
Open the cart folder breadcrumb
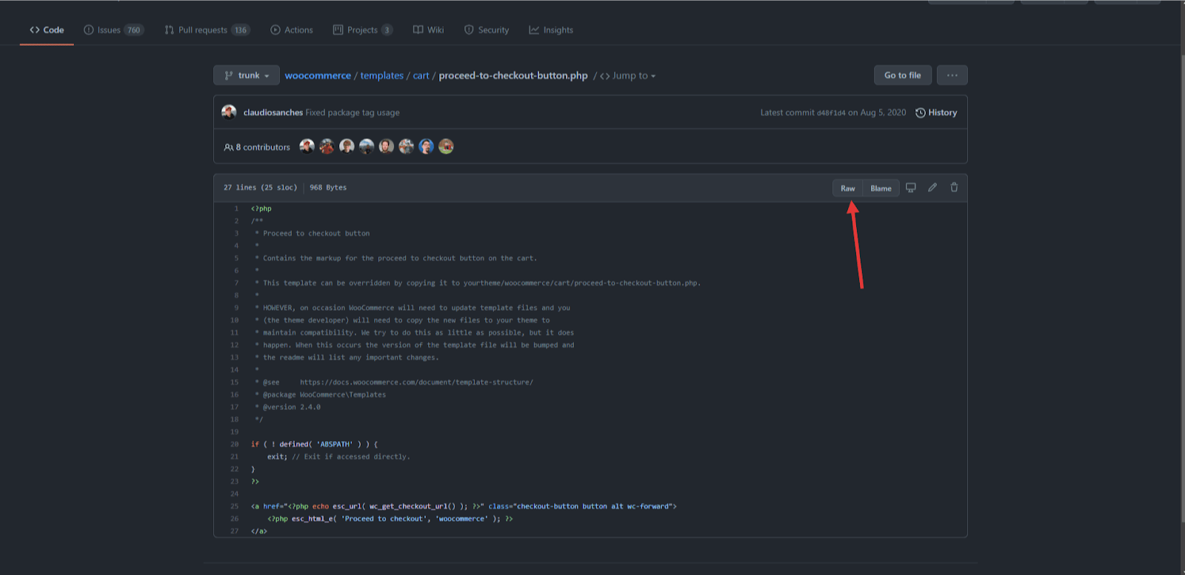tap(421, 75)
